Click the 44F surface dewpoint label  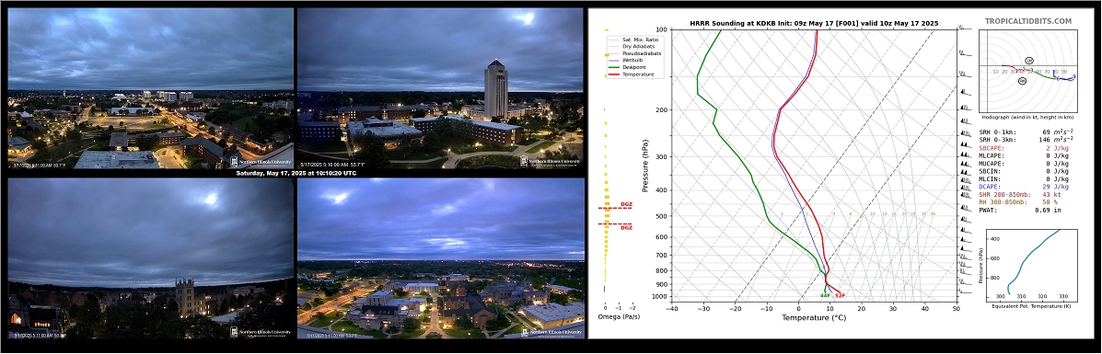[x=825, y=296]
